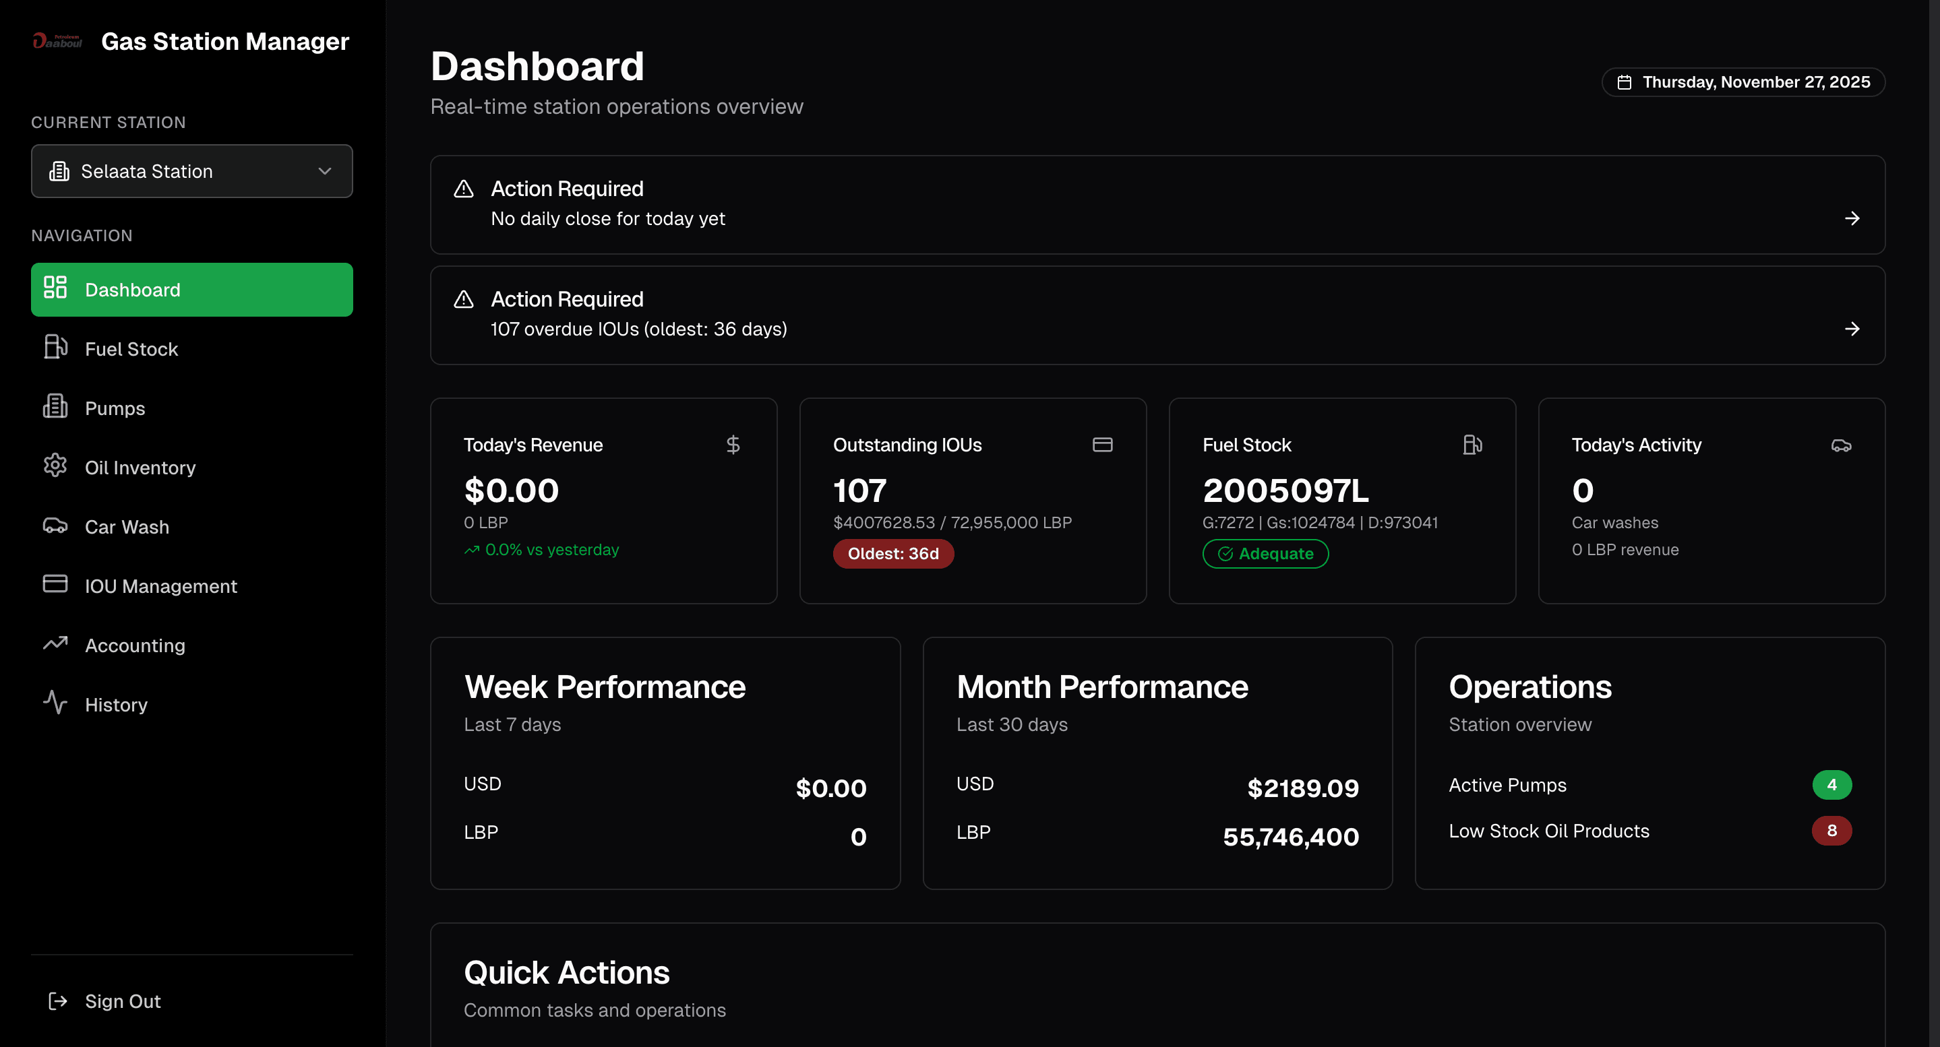
Task: Click the Daaboul logo in sidebar header
Action: [x=57, y=40]
